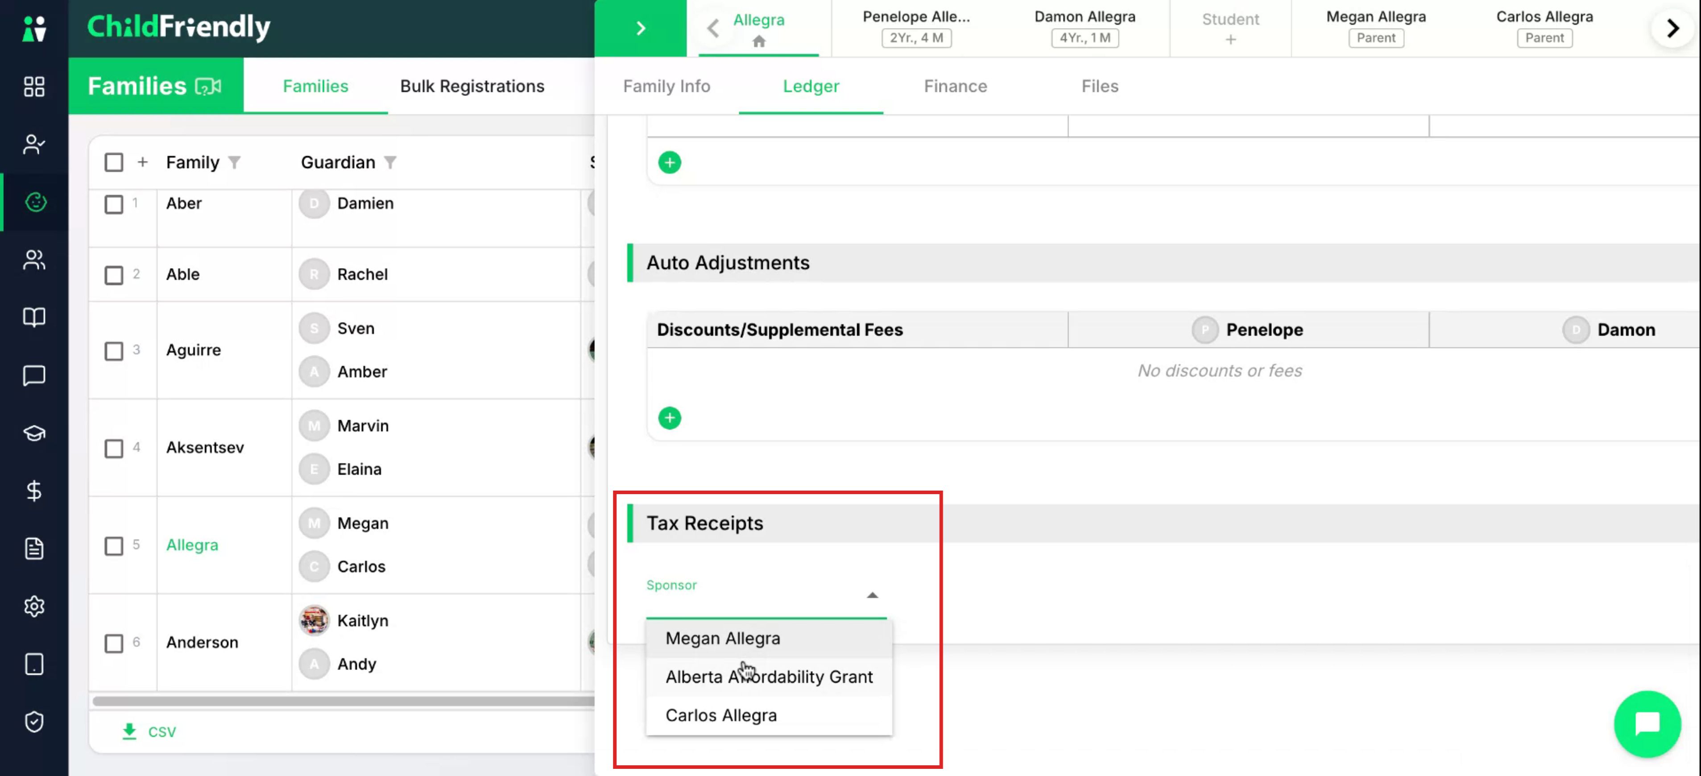The image size is (1701, 776).
Task: Open the graduation cap sidebar icon
Action: [33, 433]
